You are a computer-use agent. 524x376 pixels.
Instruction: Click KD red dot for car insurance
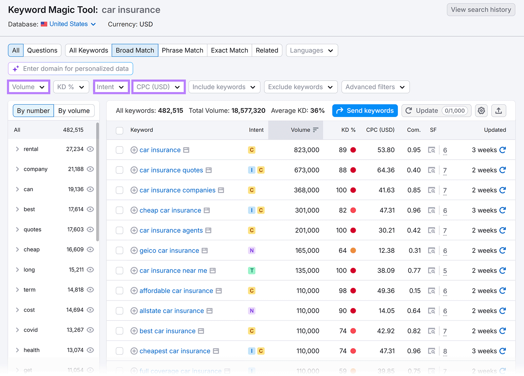(353, 150)
